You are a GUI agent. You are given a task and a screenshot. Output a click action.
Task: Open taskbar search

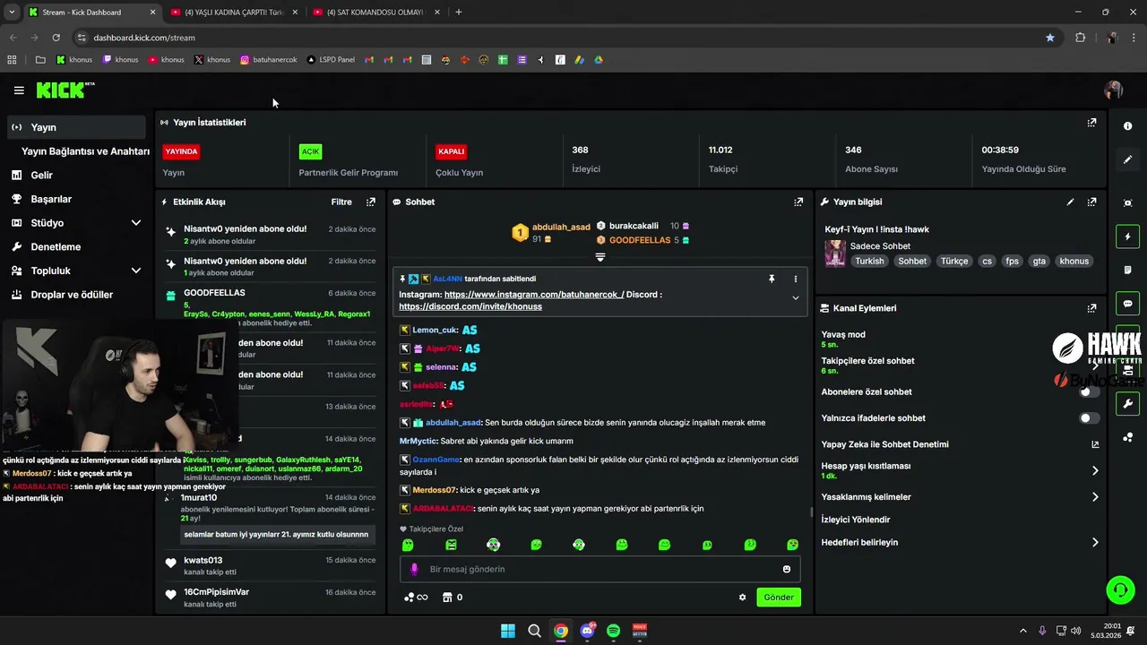click(534, 631)
